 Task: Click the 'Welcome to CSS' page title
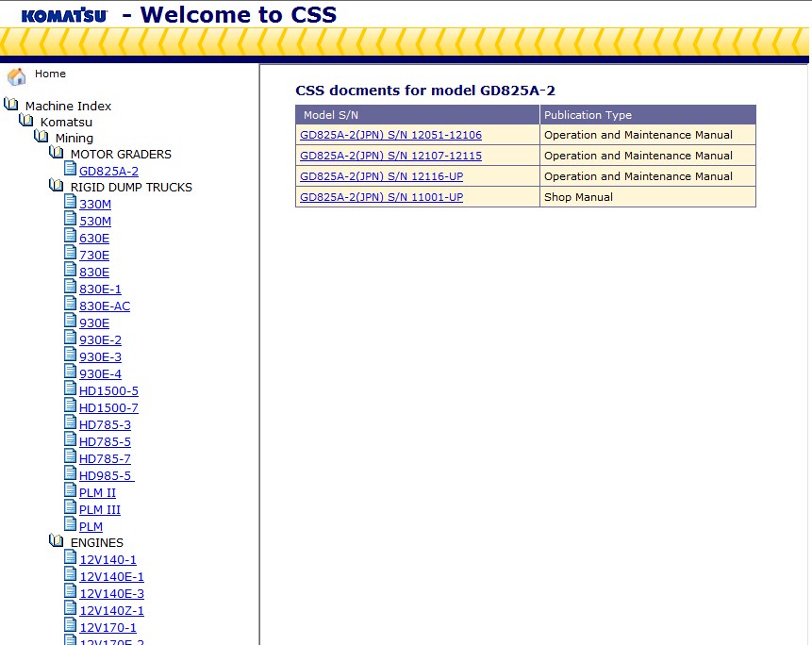(x=239, y=14)
